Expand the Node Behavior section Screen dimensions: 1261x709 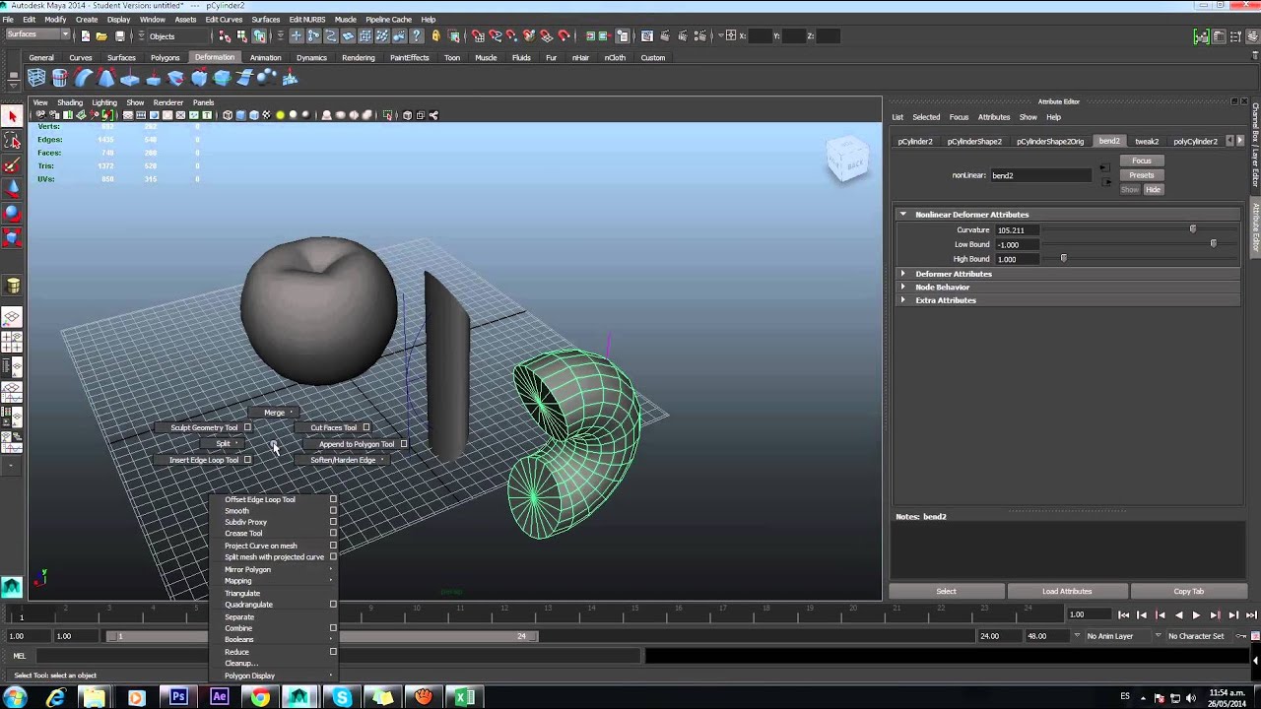[x=902, y=287]
